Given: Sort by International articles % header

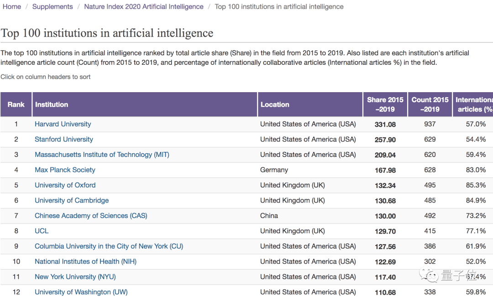Looking at the screenshot, I should (474, 104).
